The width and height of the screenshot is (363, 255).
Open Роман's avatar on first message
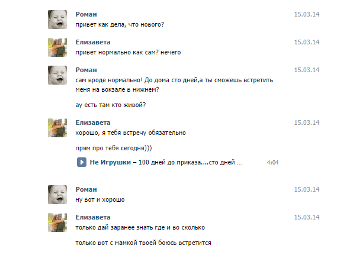click(57, 20)
